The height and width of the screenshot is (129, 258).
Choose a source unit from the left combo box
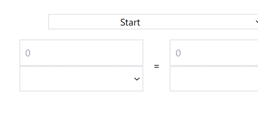(81, 79)
